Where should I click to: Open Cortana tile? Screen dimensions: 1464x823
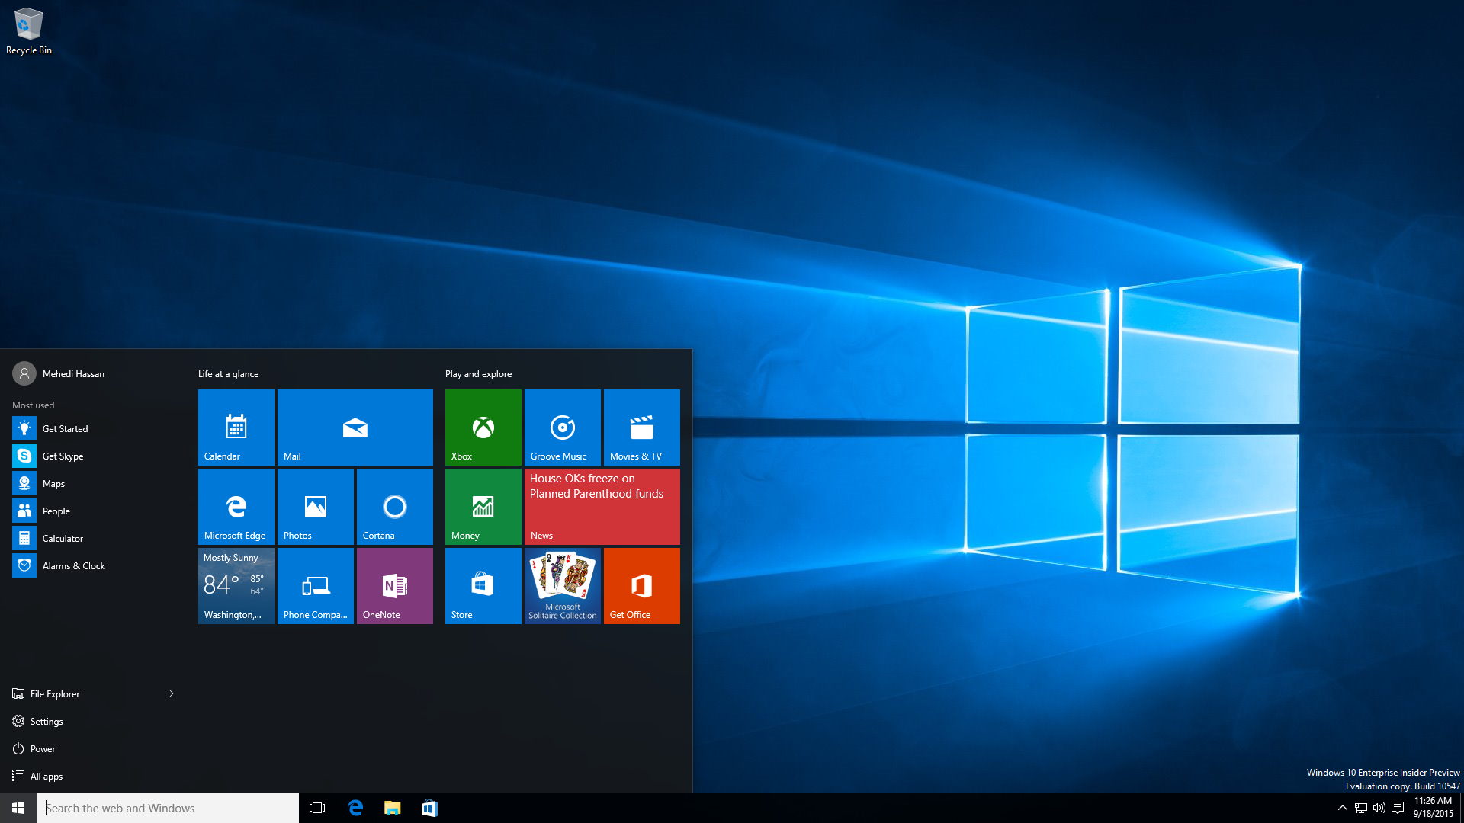[394, 505]
